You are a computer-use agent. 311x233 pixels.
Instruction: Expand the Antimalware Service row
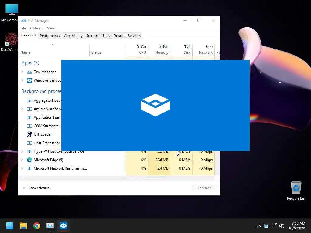point(22,109)
